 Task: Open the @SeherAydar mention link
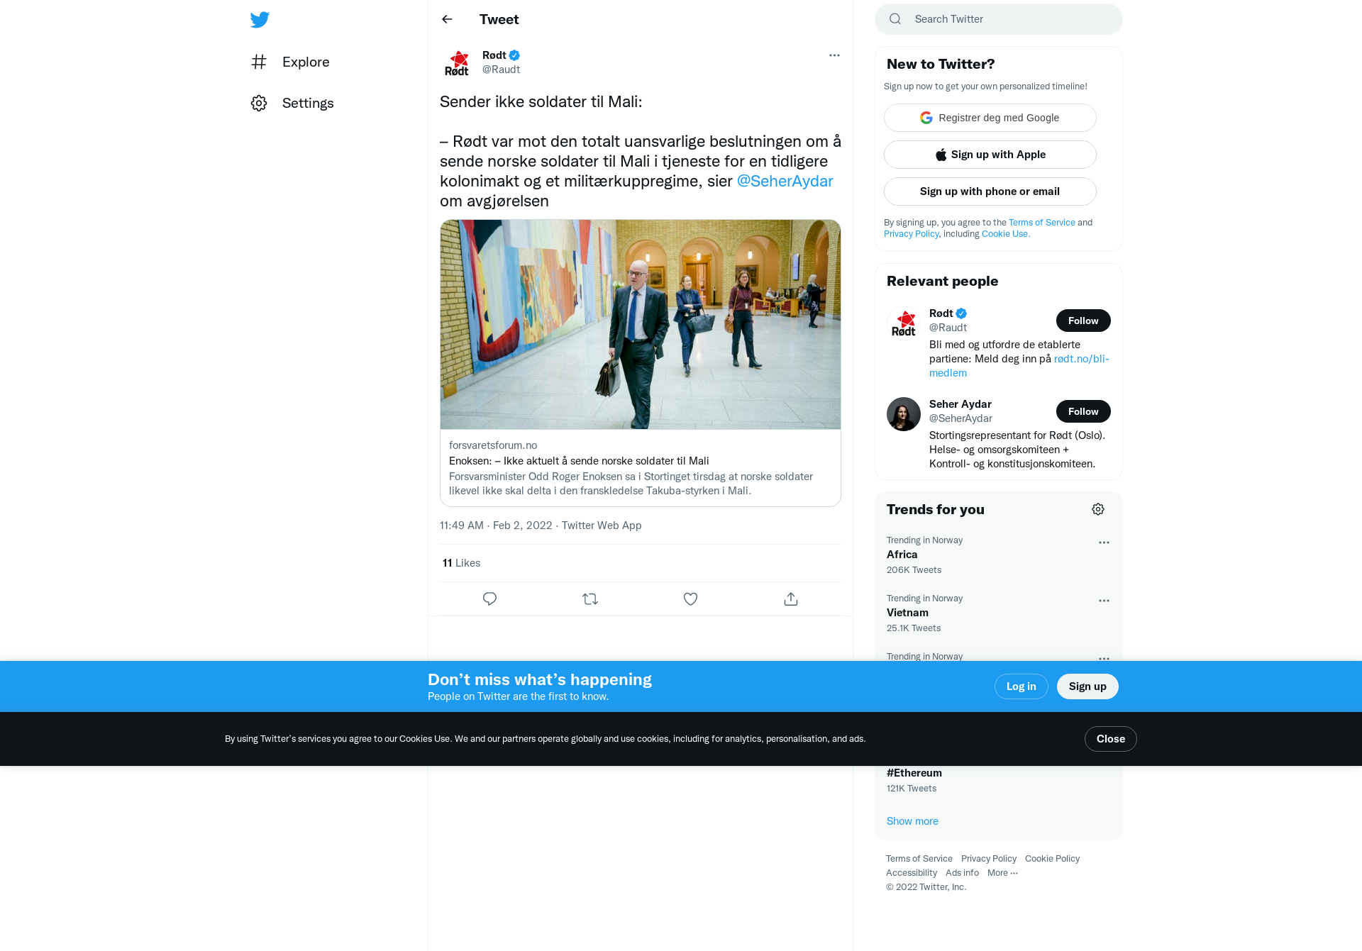[x=785, y=181]
